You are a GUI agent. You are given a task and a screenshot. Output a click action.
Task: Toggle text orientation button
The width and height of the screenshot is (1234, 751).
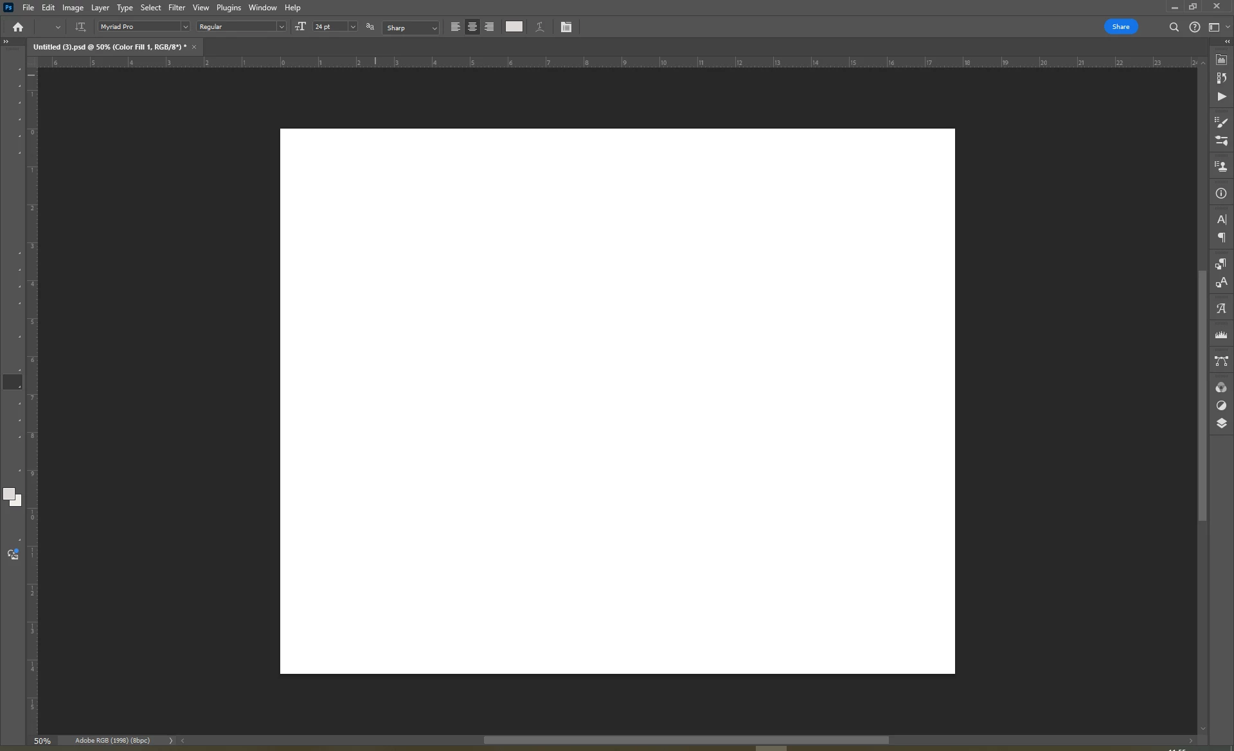pos(80,27)
